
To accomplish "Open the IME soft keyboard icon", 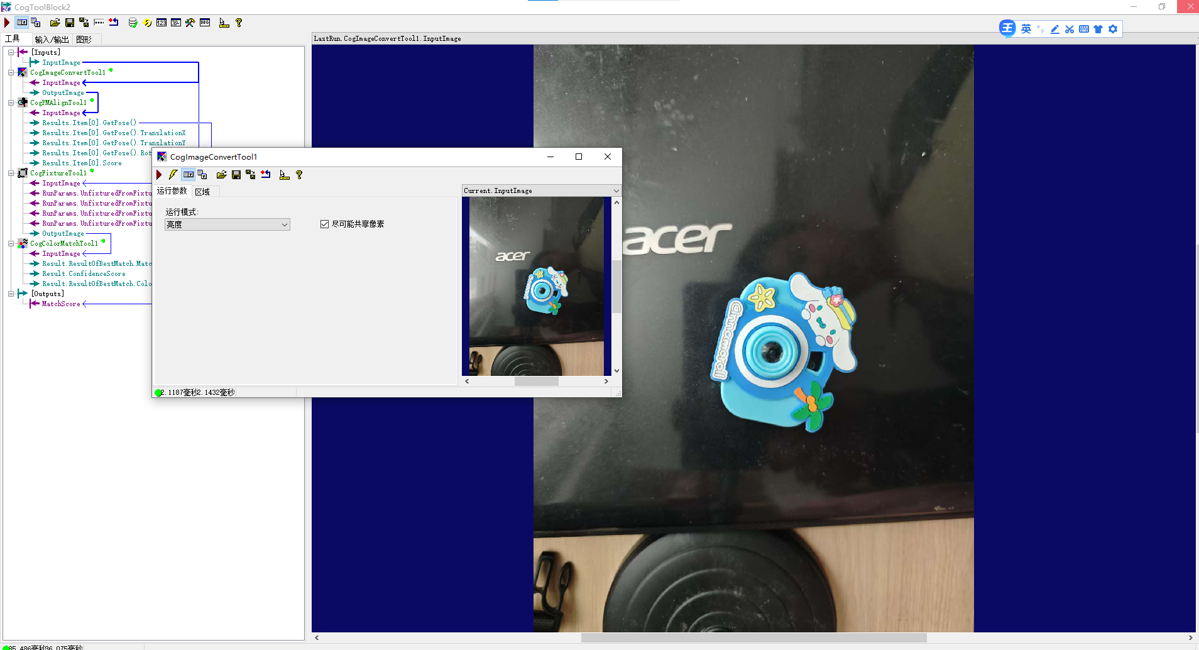I will click(1084, 29).
